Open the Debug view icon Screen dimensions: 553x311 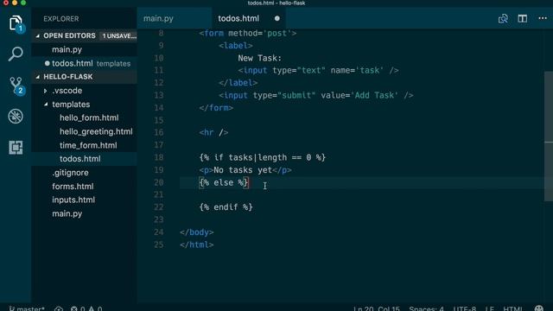click(16, 117)
